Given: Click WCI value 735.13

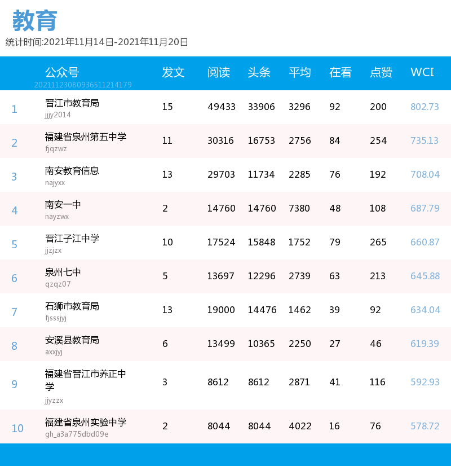Looking at the screenshot, I should pyautogui.click(x=425, y=140).
